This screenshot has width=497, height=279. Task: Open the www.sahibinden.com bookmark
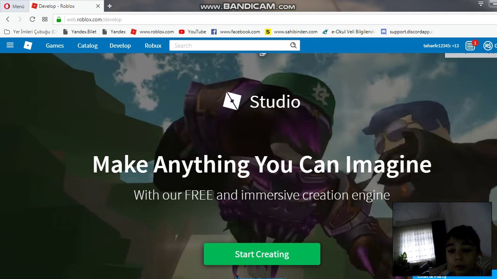[x=291, y=32]
